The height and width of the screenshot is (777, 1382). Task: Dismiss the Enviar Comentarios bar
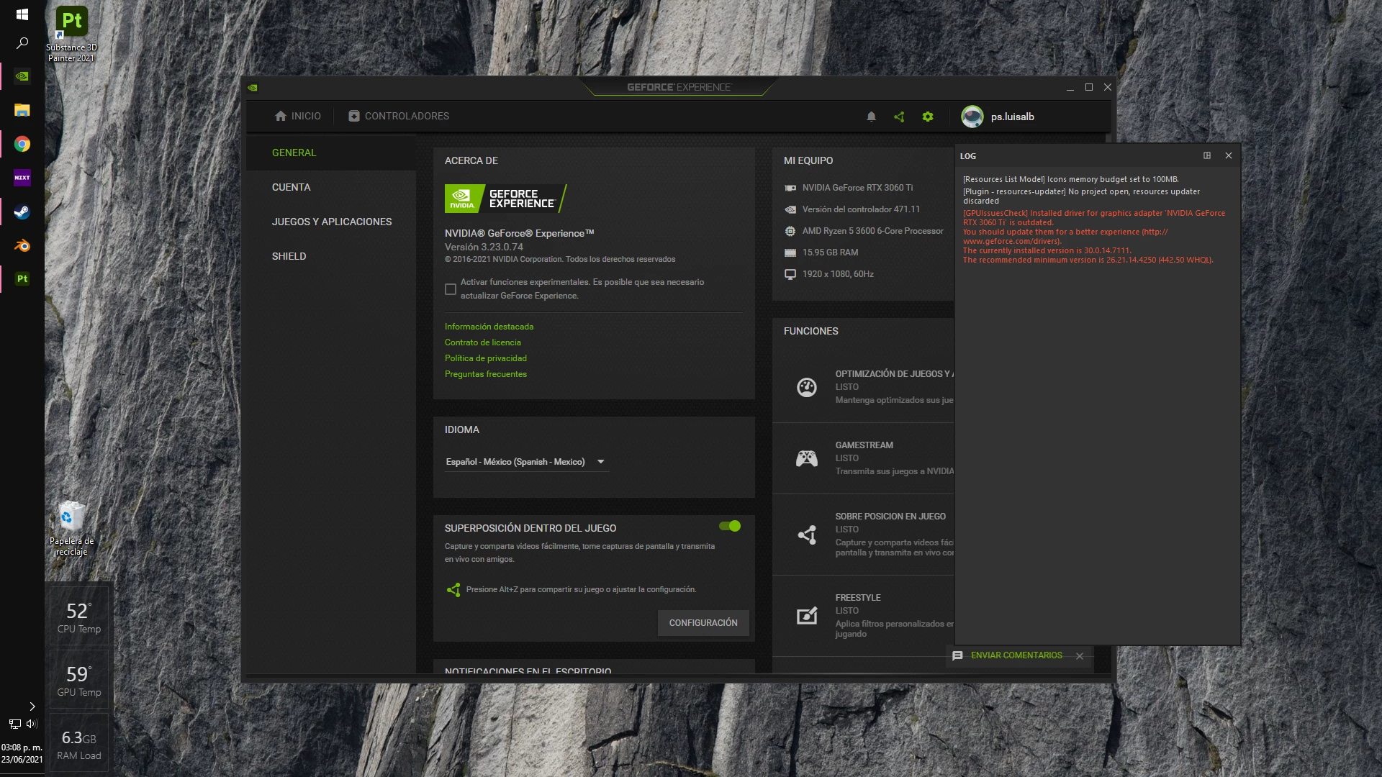[x=1080, y=656]
